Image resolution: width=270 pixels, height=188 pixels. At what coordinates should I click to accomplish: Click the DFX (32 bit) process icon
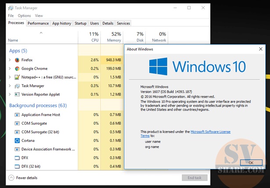click(17, 166)
